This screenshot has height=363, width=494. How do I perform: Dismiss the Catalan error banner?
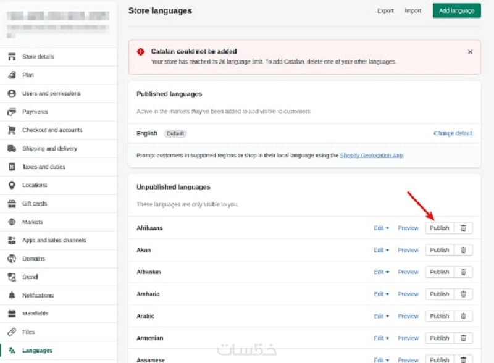tap(471, 52)
